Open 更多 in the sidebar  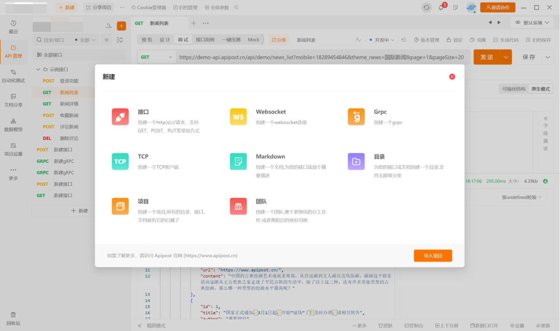coord(13,174)
